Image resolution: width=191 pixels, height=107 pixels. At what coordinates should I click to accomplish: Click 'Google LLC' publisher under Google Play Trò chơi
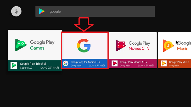[x=26, y=68]
